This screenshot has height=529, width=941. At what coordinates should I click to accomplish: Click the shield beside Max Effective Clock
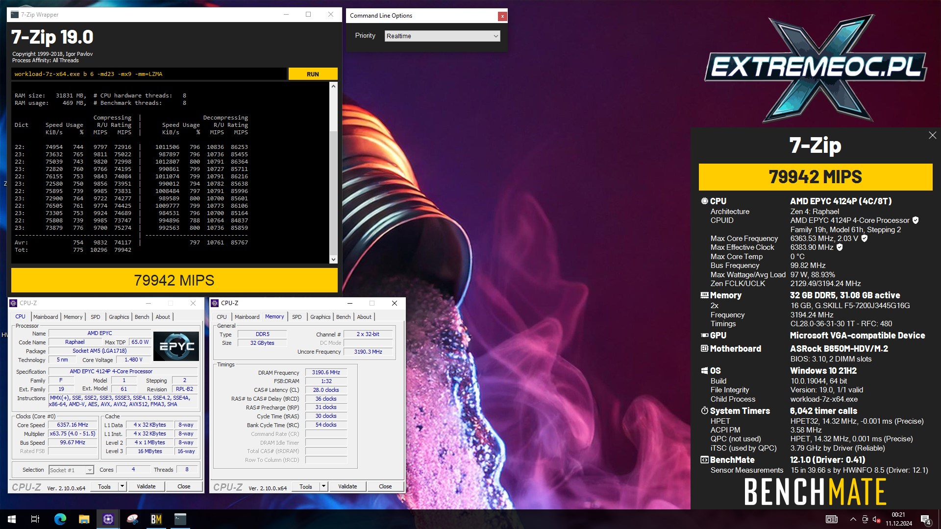coord(840,247)
